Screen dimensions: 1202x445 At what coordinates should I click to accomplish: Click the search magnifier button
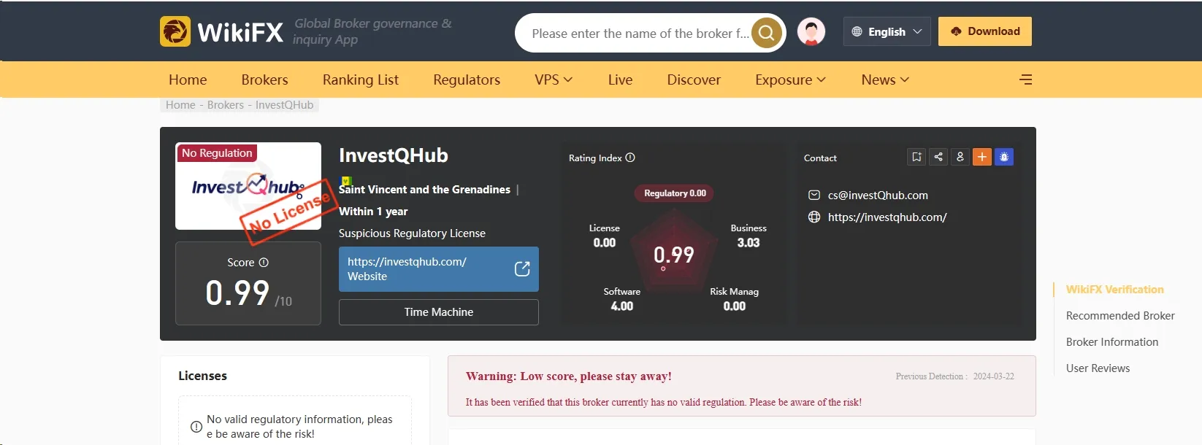(766, 33)
